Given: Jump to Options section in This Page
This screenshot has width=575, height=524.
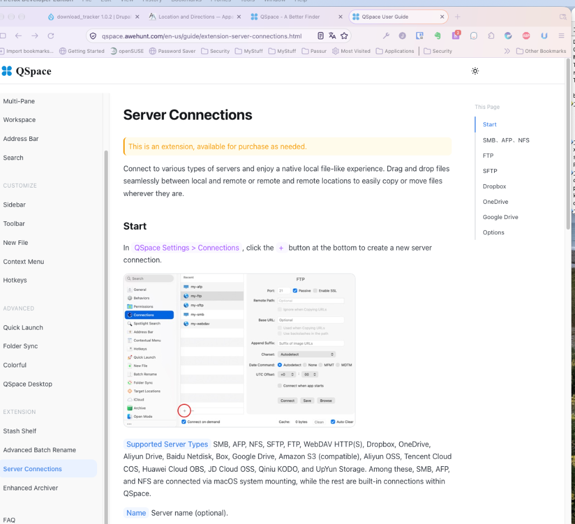Looking at the screenshot, I should click(494, 233).
